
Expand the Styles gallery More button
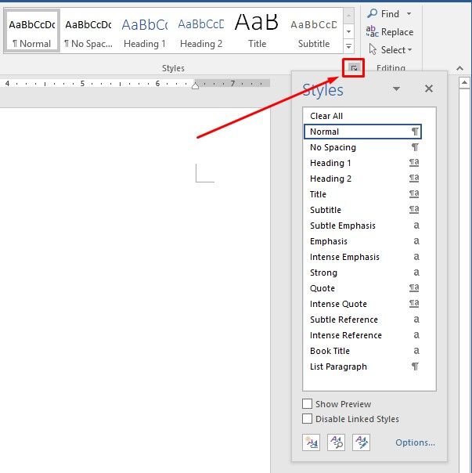click(348, 47)
